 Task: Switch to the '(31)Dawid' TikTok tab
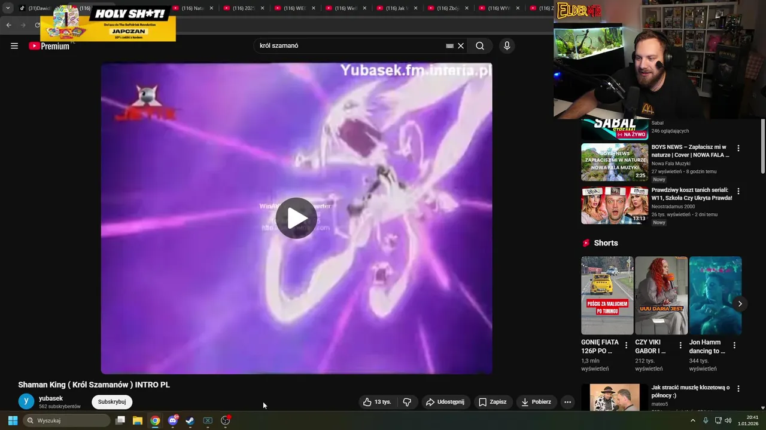click(36, 8)
